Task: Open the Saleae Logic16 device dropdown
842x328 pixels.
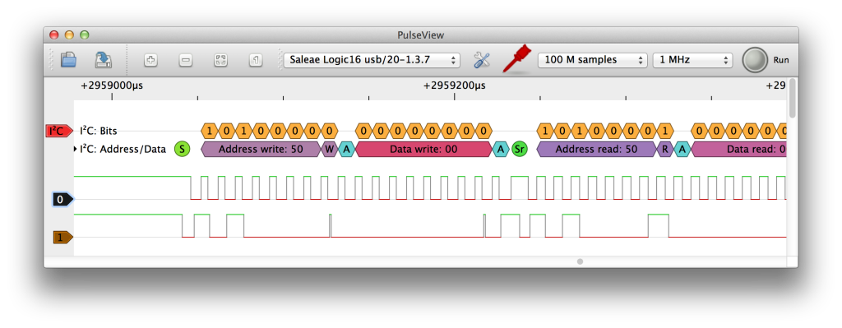Action: click(x=372, y=60)
